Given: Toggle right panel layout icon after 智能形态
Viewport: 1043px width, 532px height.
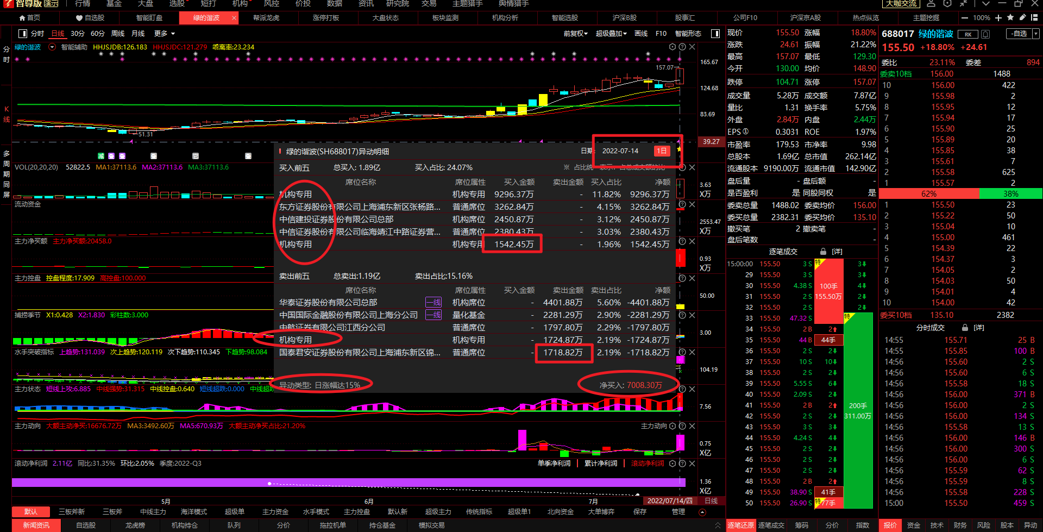Looking at the screenshot, I should (x=715, y=34).
